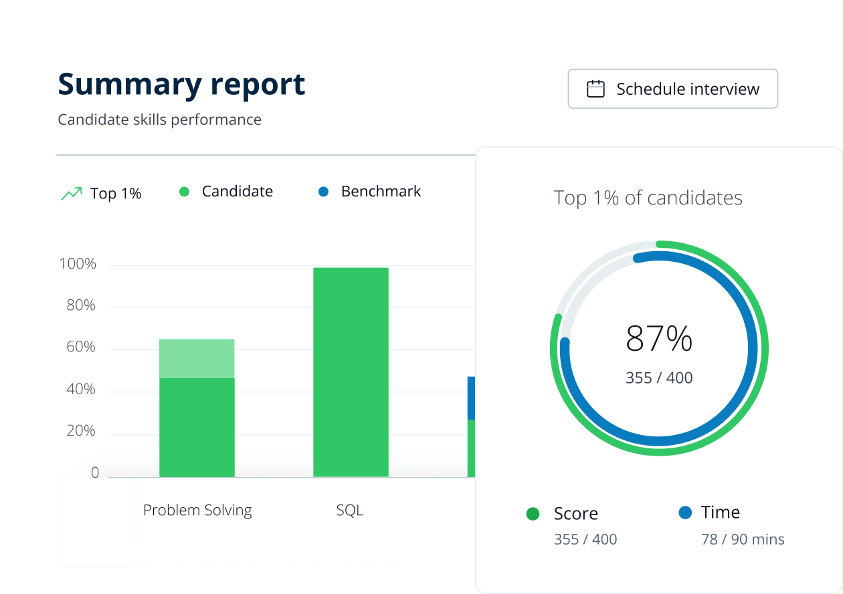Click the light green Problem Solving bar segment
The height and width of the screenshot is (594, 843).
click(x=197, y=359)
